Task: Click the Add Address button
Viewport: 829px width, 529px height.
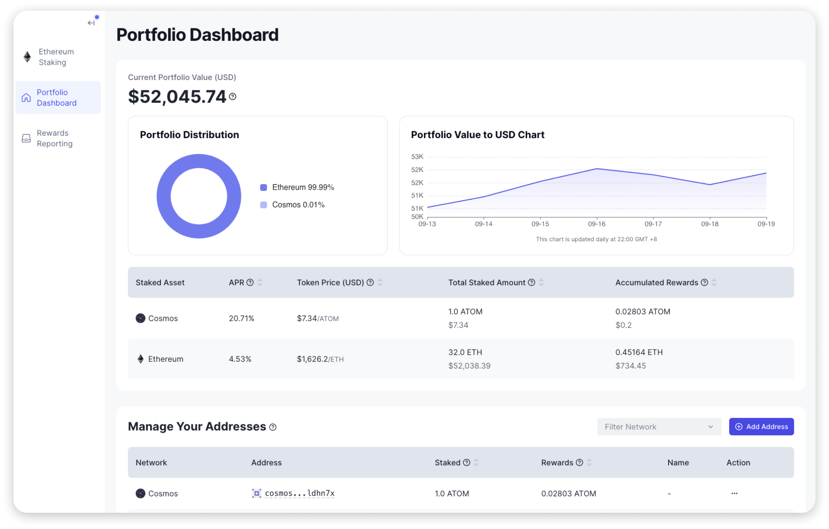Action: point(761,427)
